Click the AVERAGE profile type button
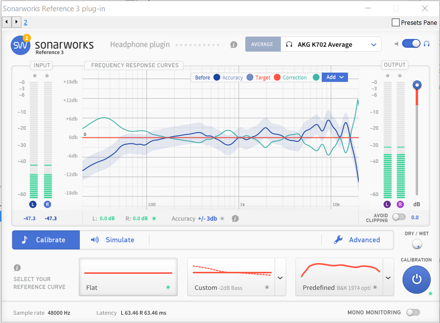Screen dimensions: 440x323 coord(263,44)
